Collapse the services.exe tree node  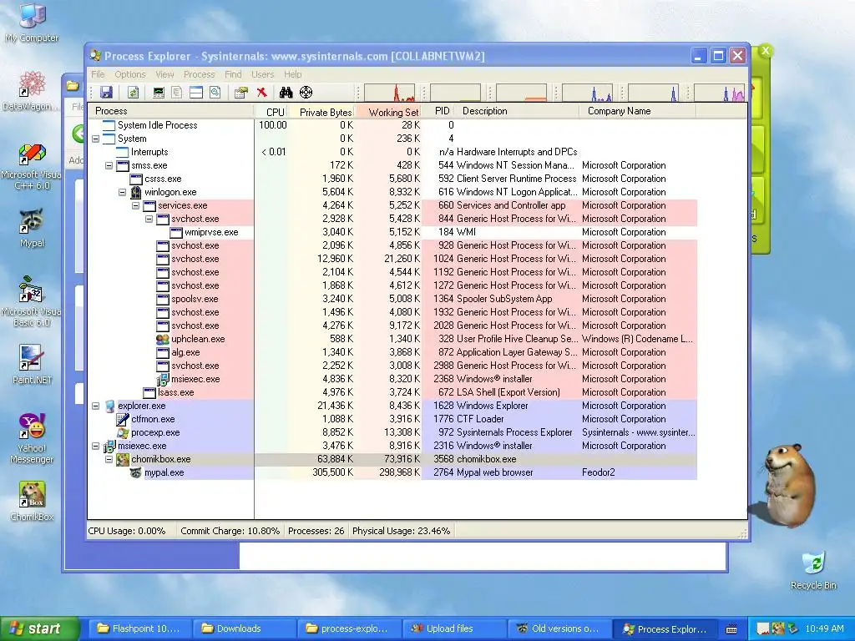[x=136, y=205]
